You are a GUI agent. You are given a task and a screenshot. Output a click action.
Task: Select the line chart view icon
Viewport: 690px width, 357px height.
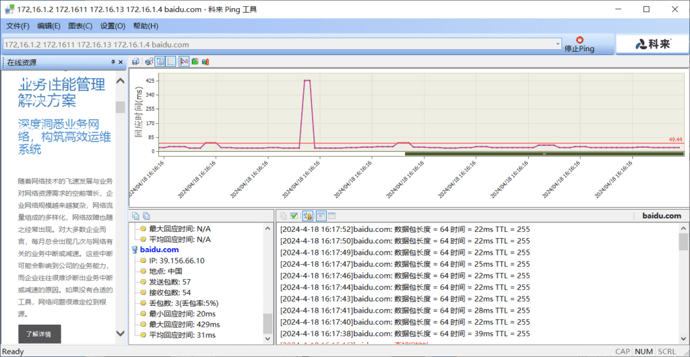tap(183, 62)
